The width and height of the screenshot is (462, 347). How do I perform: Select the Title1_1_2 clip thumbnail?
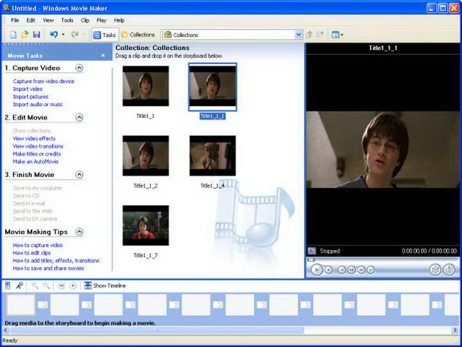[x=146, y=155]
